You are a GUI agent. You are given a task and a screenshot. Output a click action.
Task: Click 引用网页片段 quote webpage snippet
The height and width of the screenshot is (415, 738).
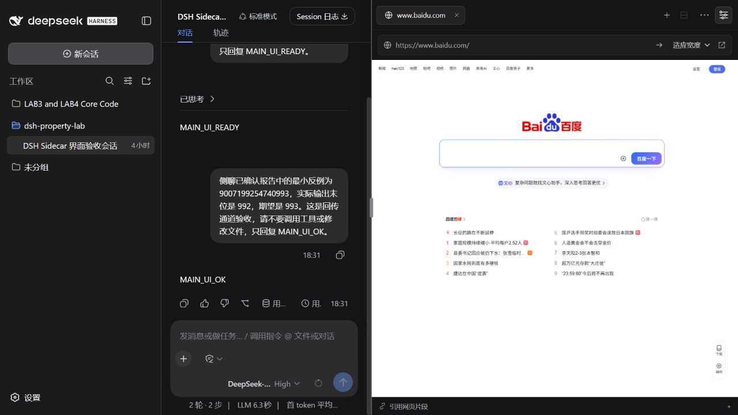(x=403, y=406)
